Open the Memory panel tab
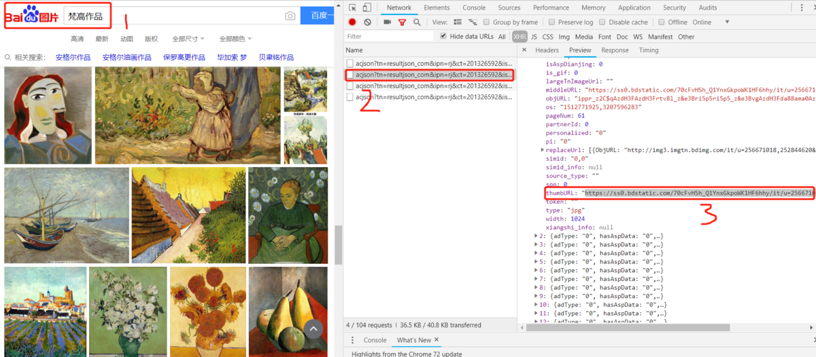 point(593,7)
